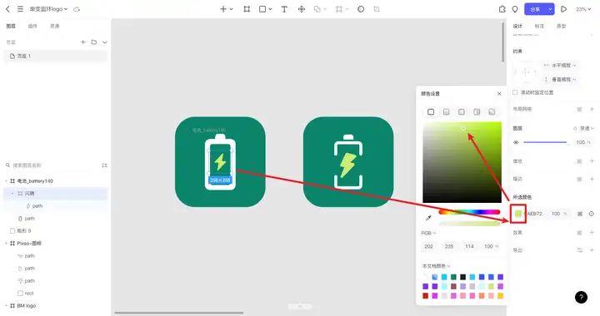600x316 pixels.
Task: Switch to the Layers tab
Action: coord(11,26)
